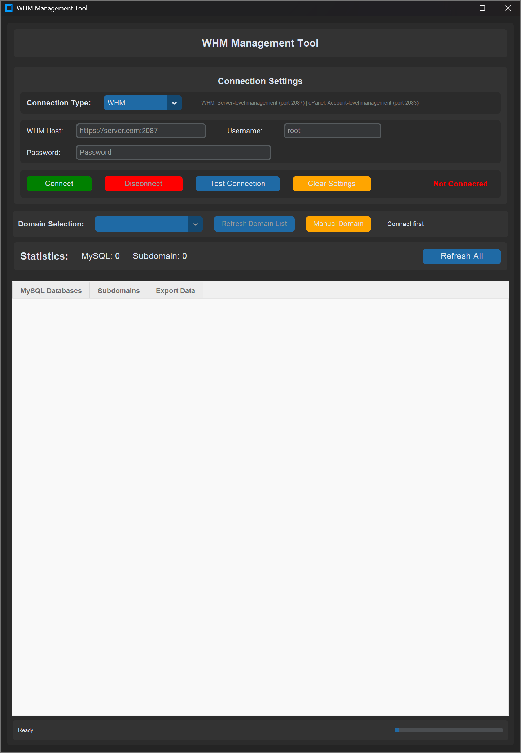
Task: Click the large 'WHM Management Tool' page heading
Action: pyautogui.click(x=260, y=43)
